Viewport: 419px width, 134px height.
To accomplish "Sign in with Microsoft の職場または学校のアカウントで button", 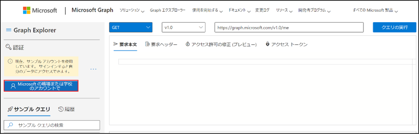I will click(41, 86).
